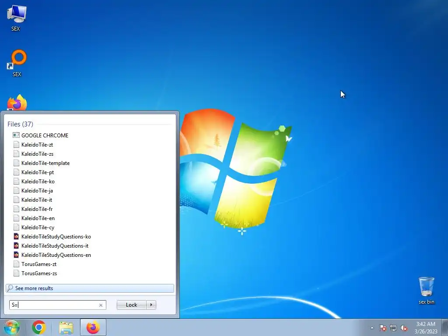448x336 pixels.
Task: Open Firefox from the taskbar
Action: pyautogui.click(x=93, y=327)
